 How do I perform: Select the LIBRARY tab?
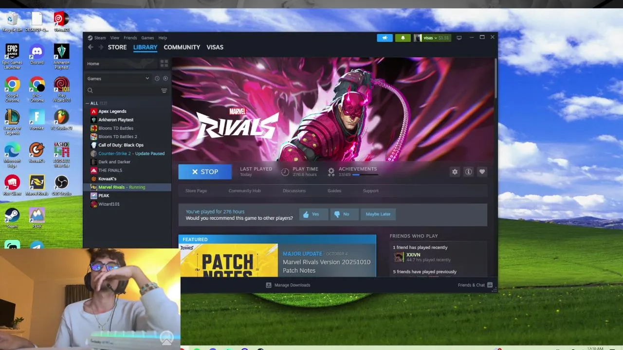pos(145,47)
